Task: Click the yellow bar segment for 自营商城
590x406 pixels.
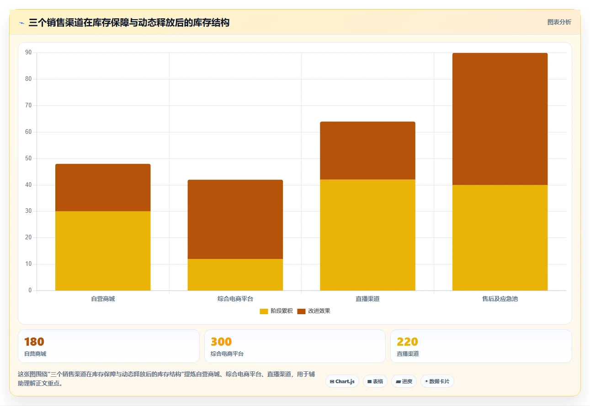Action: (103, 251)
